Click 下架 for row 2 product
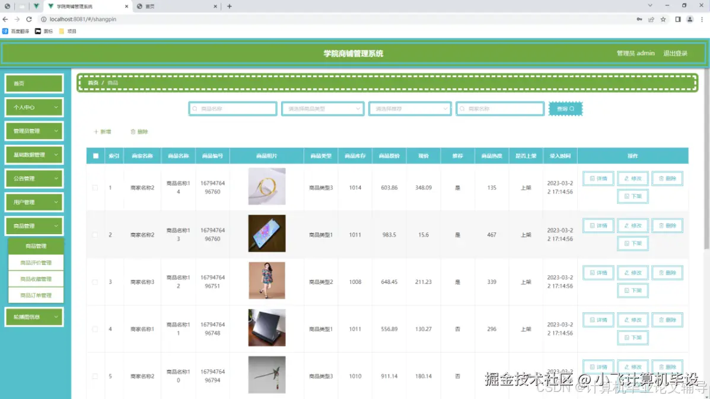Screen dimensions: 710x399 [x=632, y=244]
